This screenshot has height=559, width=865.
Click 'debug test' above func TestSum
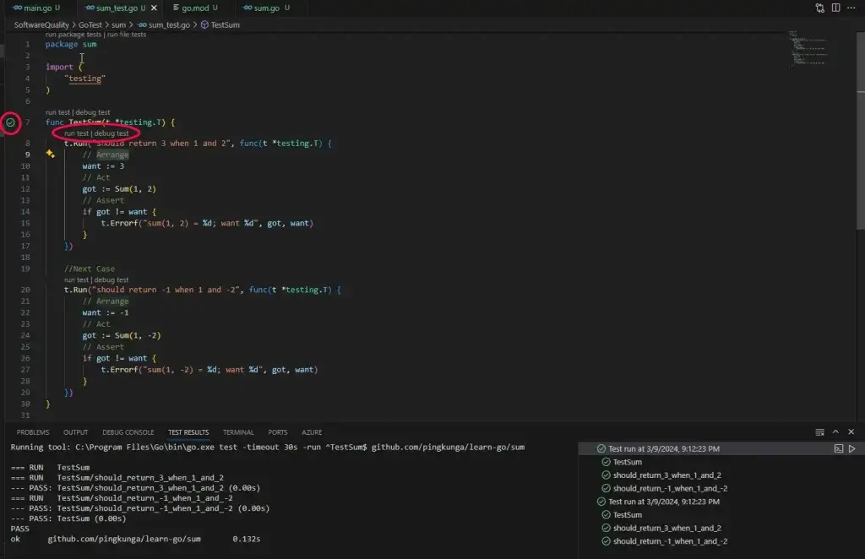[x=93, y=112]
